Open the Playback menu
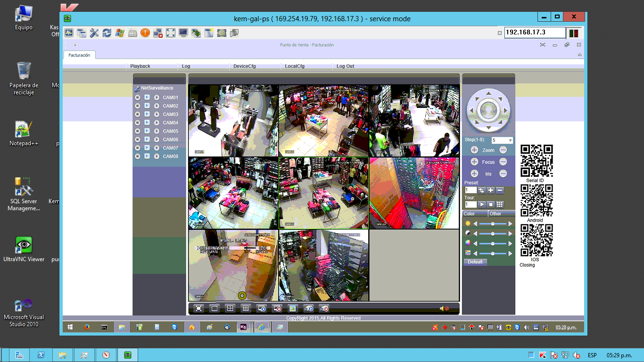Screen dimensions: 644x362 (x=140, y=66)
